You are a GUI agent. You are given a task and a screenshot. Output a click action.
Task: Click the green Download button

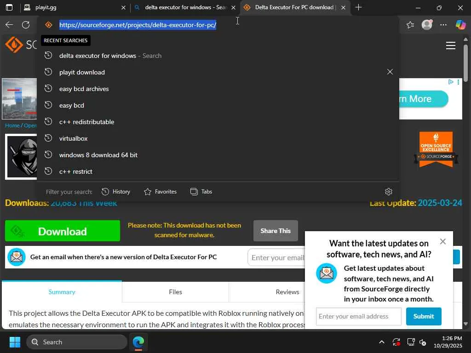[x=63, y=231]
